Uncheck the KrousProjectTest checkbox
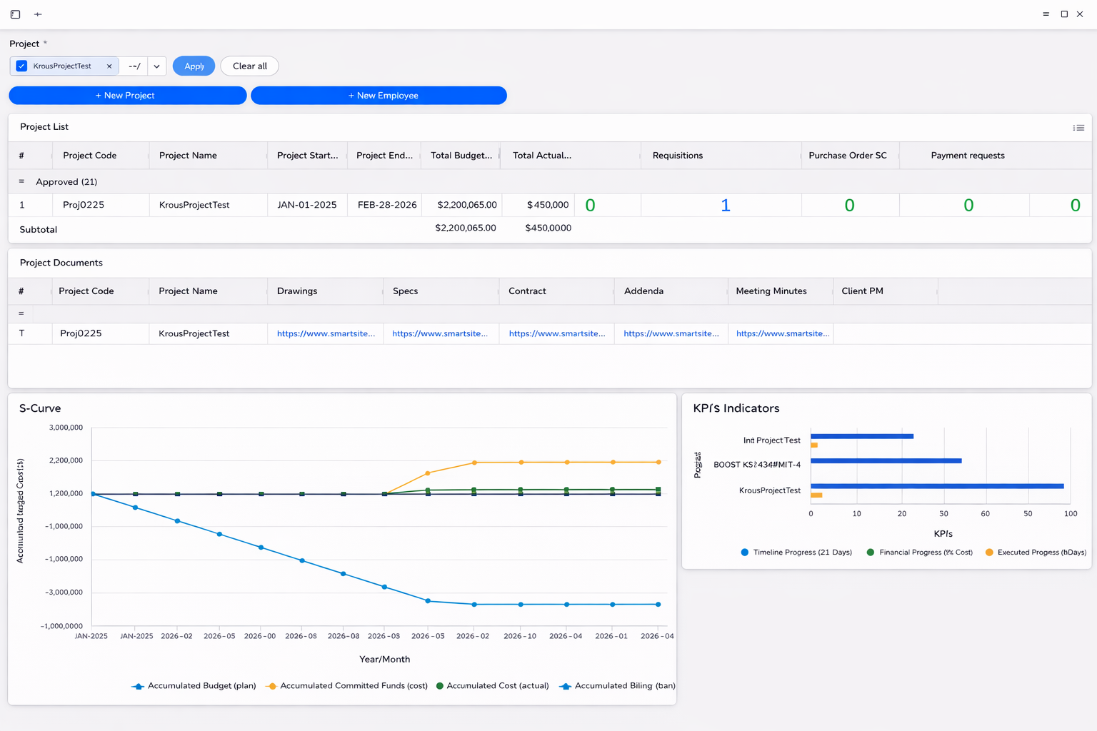The height and width of the screenshot is (731, 1097). tap(21, 66)
